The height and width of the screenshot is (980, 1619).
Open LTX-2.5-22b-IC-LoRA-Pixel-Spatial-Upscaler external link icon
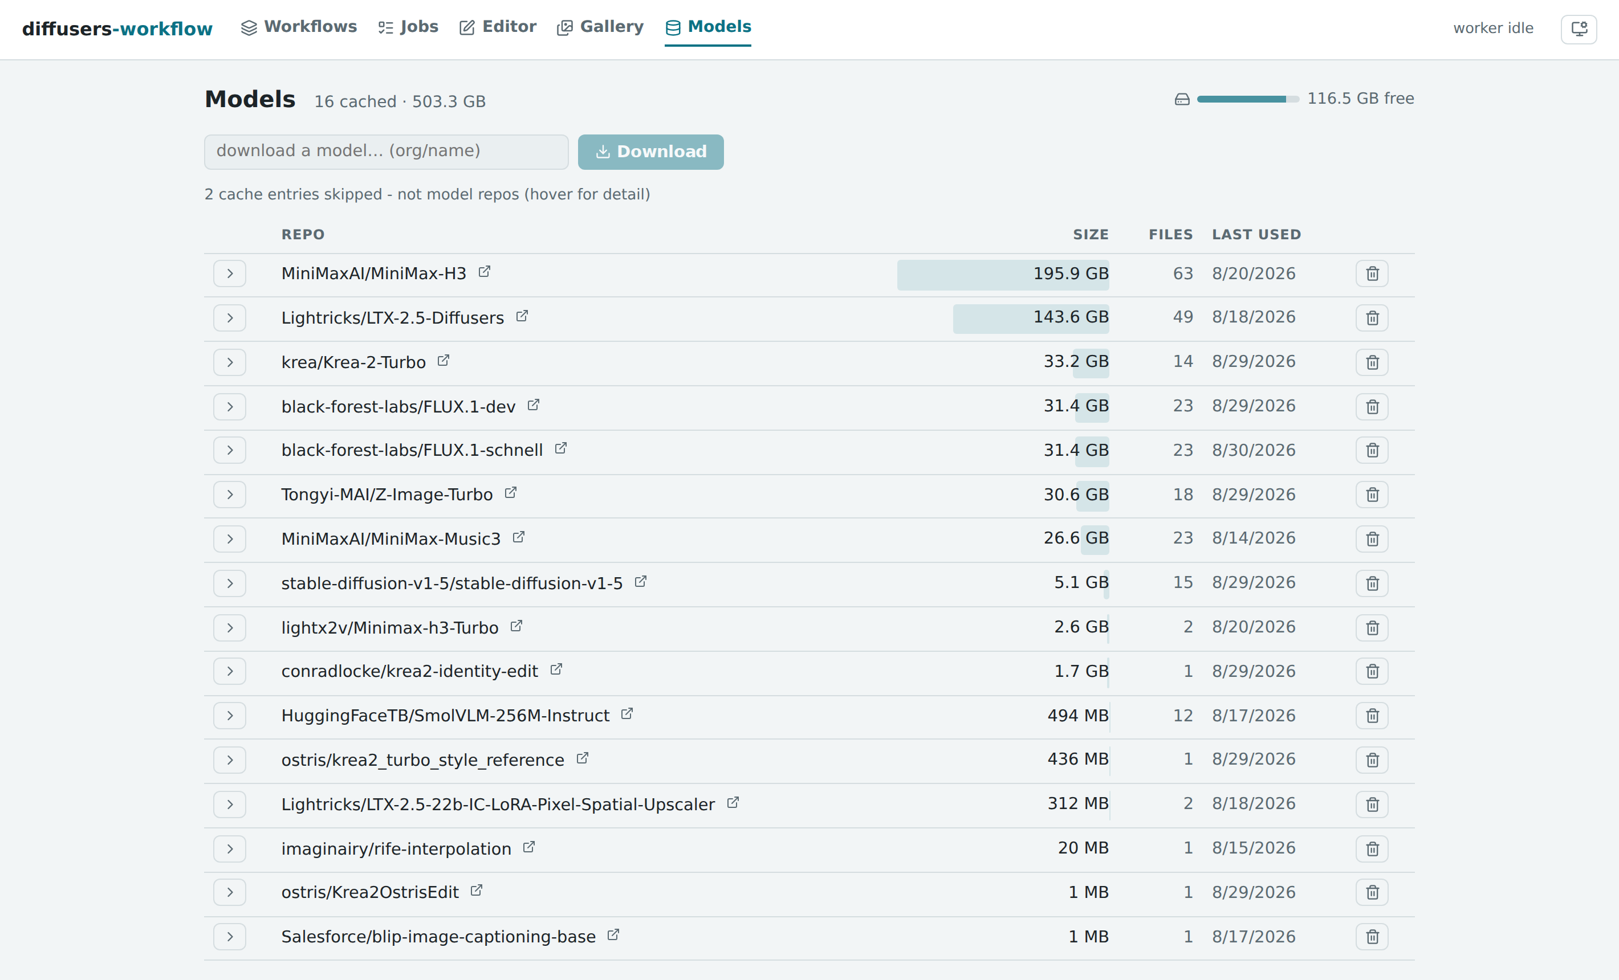click(733, 803)
